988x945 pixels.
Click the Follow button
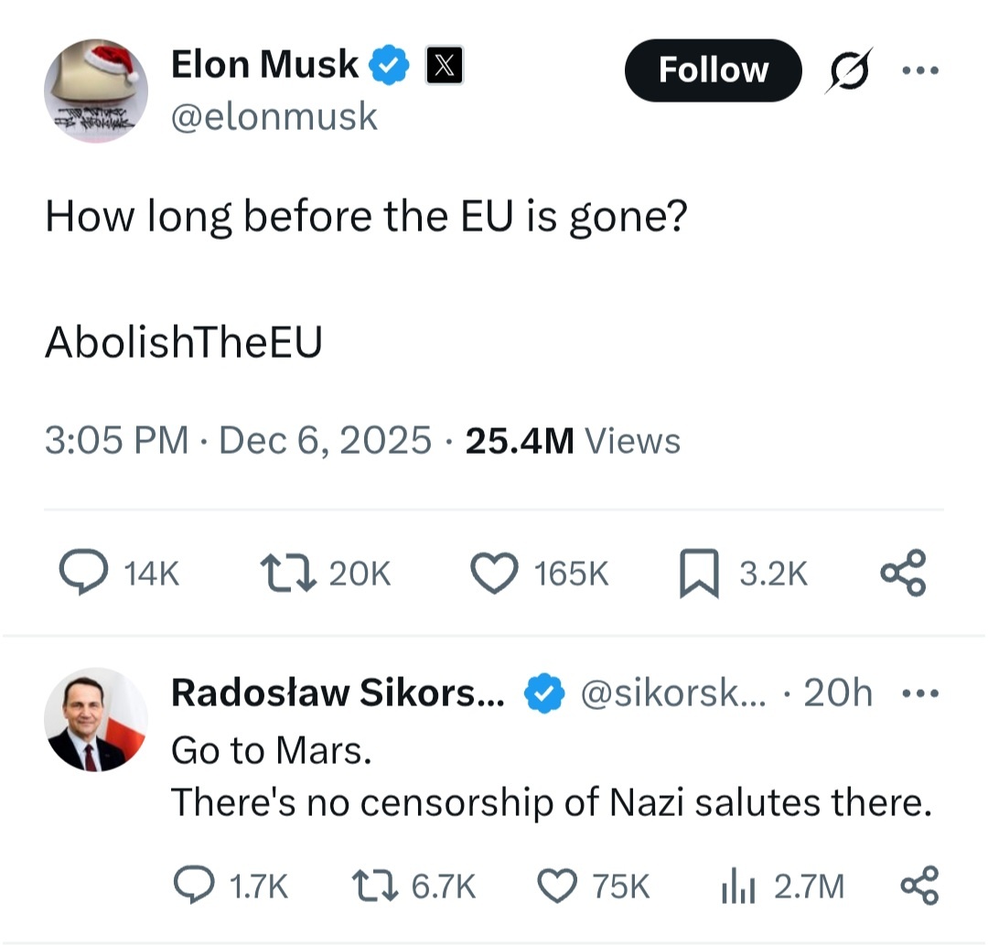713,70
